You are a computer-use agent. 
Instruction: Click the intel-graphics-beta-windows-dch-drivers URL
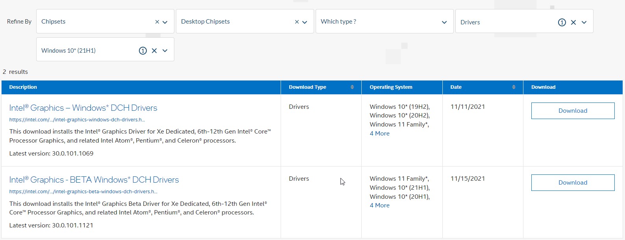(83, 192)
